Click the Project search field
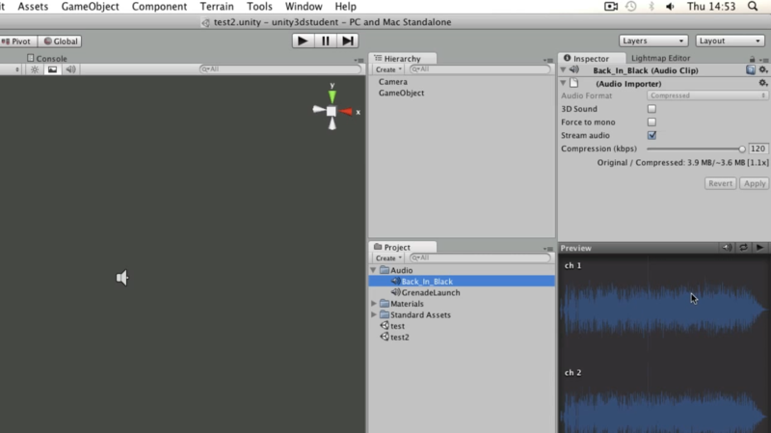 click(x=480, y=257)
